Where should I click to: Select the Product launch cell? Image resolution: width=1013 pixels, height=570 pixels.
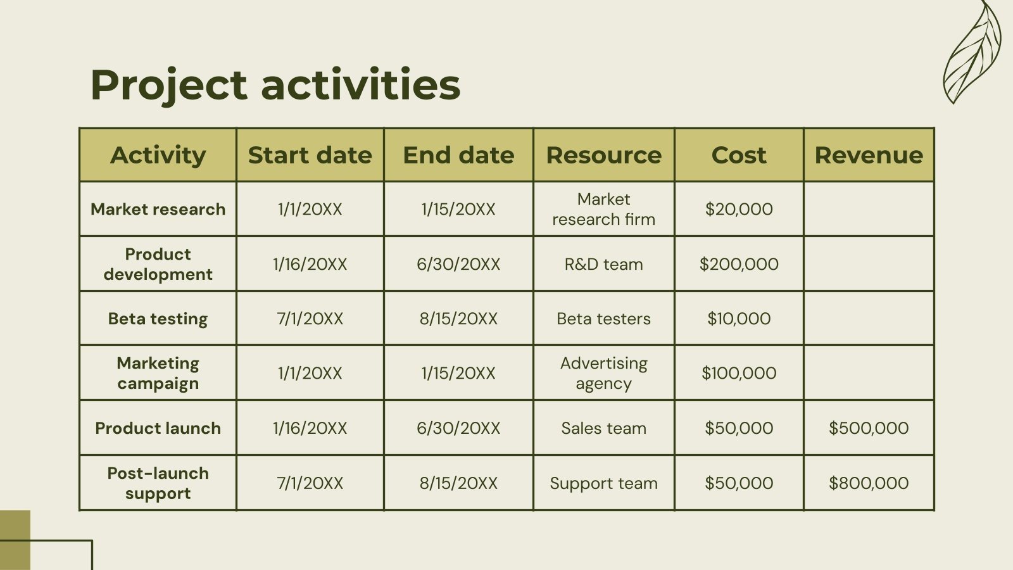[158, 428]
